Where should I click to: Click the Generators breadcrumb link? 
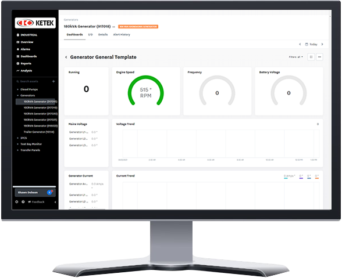[71, 20]
